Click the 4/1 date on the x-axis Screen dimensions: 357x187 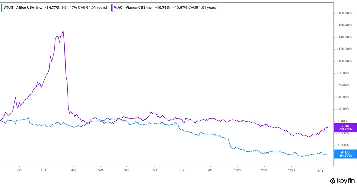coord(74,170)
